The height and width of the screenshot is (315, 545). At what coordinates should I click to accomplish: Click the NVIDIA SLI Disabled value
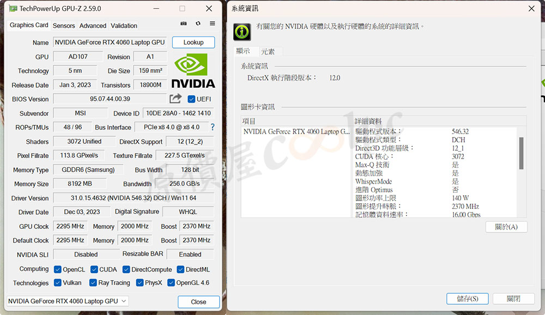[x=86, y=254]
